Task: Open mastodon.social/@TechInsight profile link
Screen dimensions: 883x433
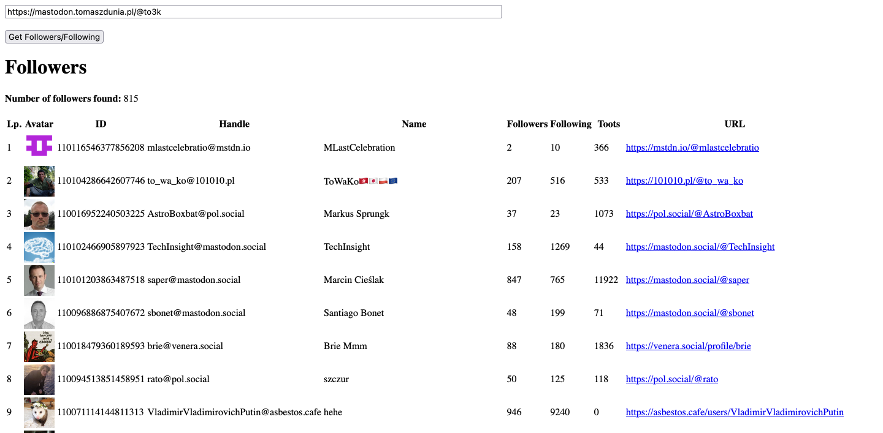Action: (x=700, y=247)
